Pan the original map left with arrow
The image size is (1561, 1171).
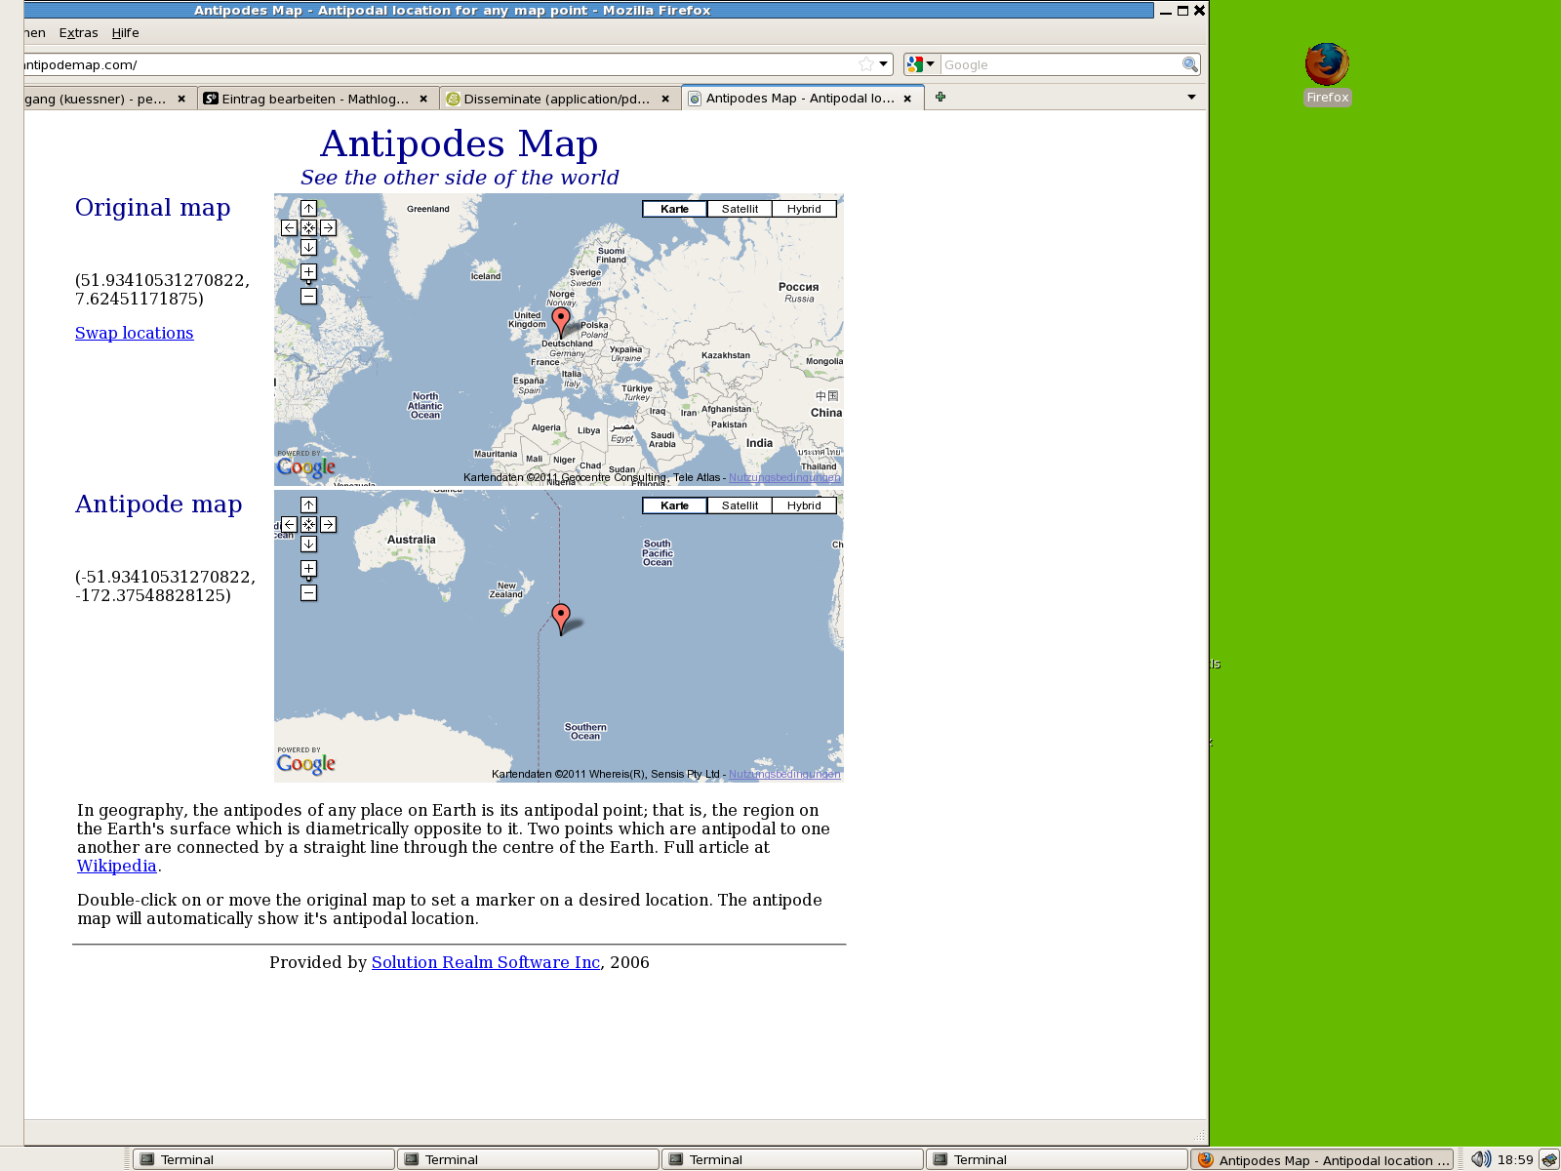[x=289, y=227]
